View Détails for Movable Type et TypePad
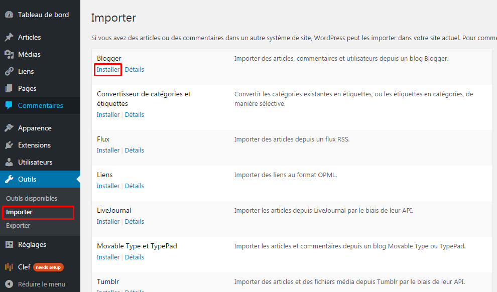Viewport: 497px width, 292px height. pyautogui.click(x=134, y=257)
